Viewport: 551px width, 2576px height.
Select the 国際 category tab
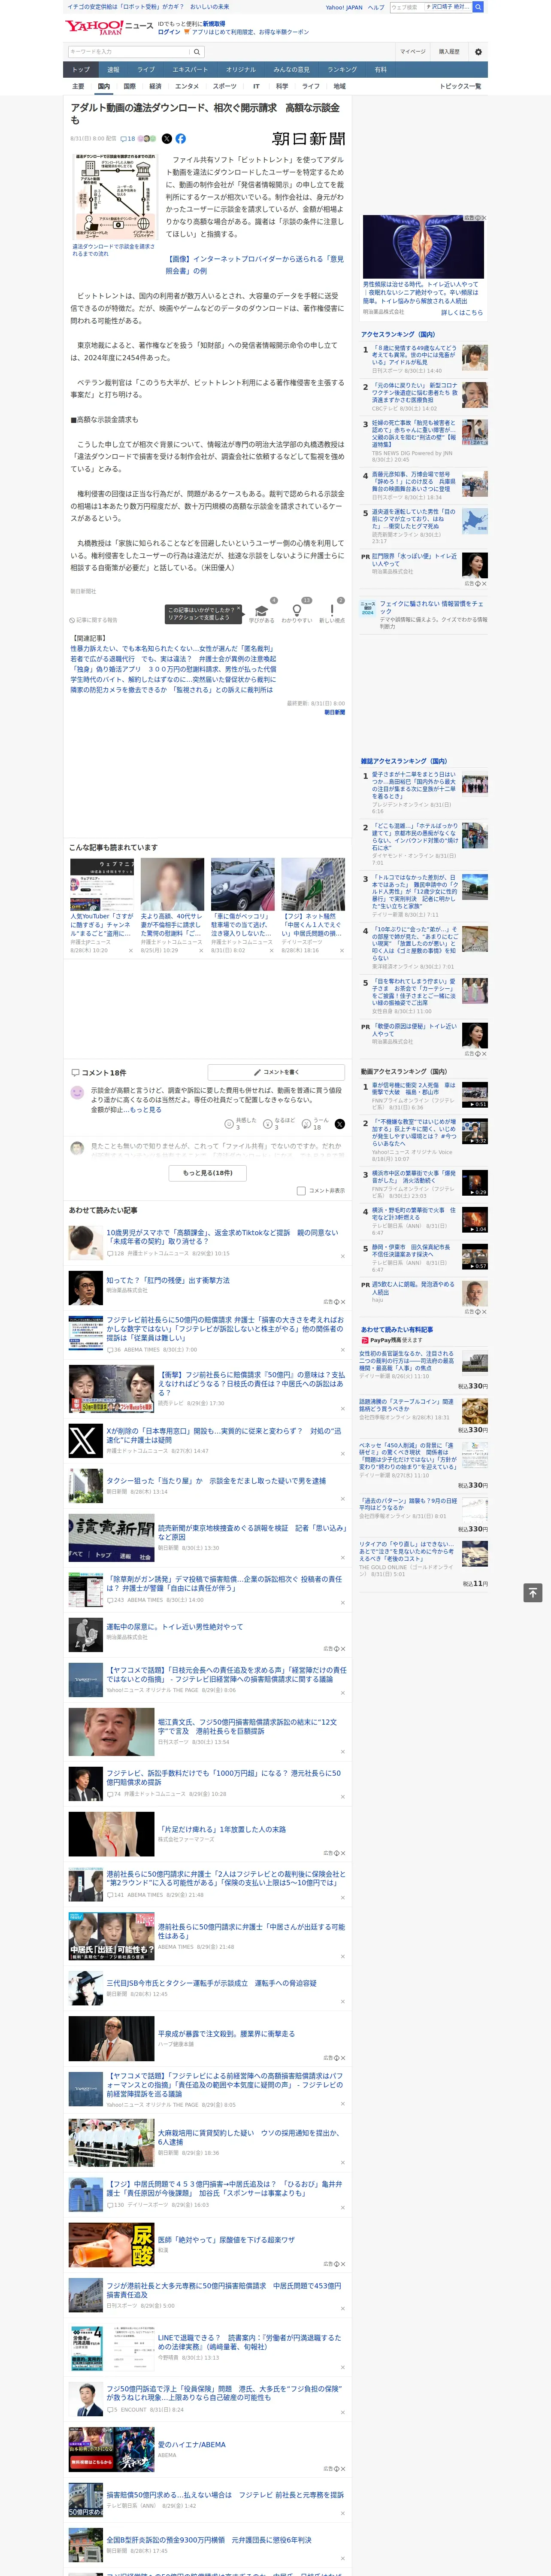[x=129, y=86]
